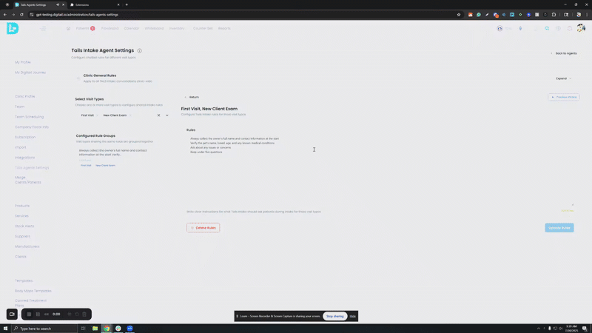Open the Chrome profile avatar in the toolbar

(x=579, y=15)
